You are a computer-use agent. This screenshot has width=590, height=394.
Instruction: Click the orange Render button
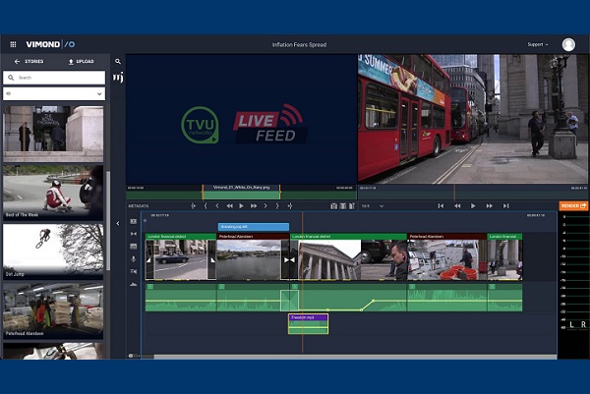[x=573, y=205]
